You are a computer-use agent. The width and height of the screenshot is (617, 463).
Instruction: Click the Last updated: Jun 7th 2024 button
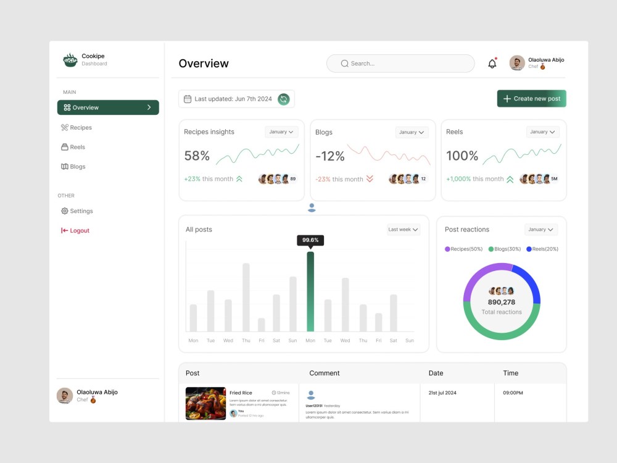coord(236,99)
